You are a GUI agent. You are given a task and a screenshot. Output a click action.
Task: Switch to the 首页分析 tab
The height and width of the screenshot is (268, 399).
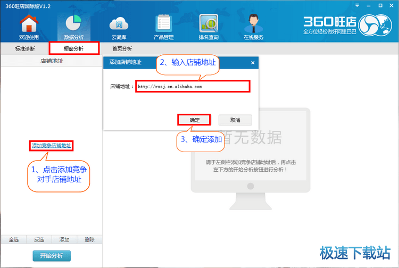coord(122,48)
